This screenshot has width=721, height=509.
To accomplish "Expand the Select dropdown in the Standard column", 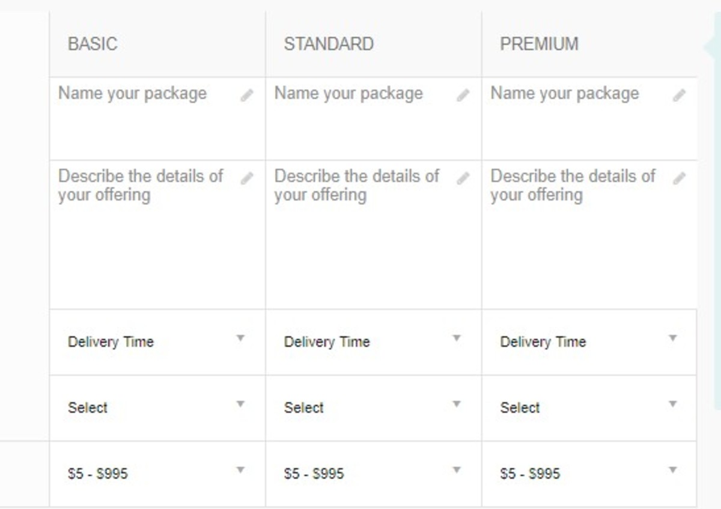I will point(373,407).
